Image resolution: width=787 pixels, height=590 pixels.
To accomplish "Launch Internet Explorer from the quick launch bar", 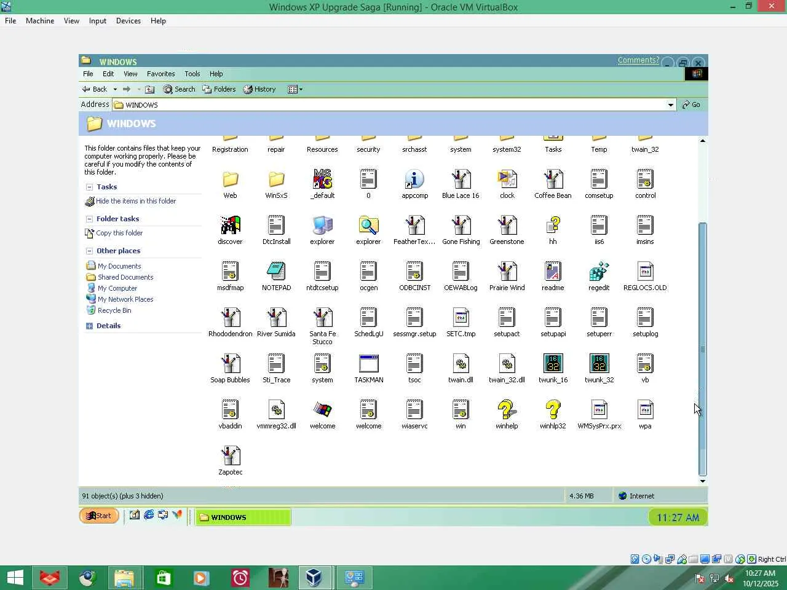I will pyautogui.click(x=149, y=515).
